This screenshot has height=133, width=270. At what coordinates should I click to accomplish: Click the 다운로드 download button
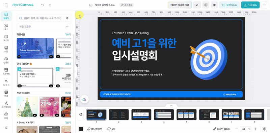tap(250, 5)
